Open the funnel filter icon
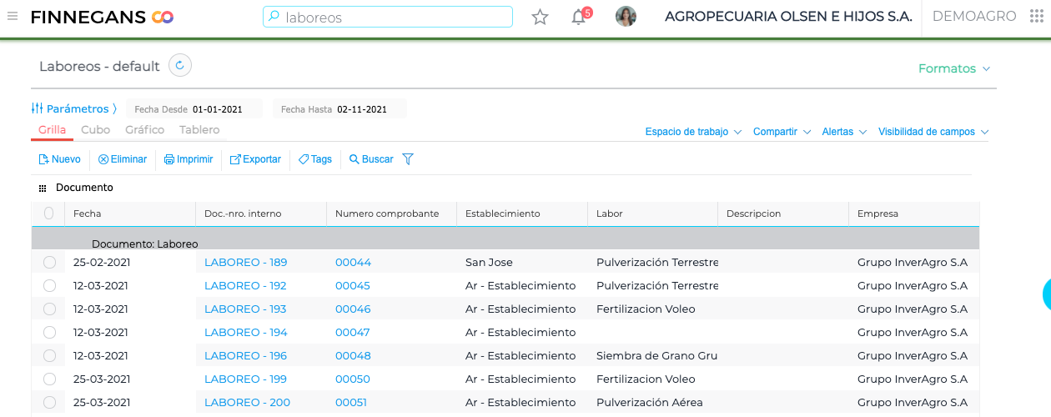Screen dimensions: 1051x417 pos(408,159)
